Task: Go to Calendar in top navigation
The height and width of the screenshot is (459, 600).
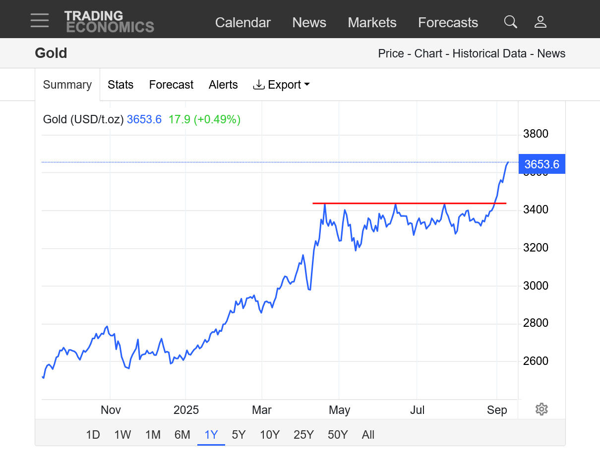Action: pyautogui.click(x=242, y=22)
